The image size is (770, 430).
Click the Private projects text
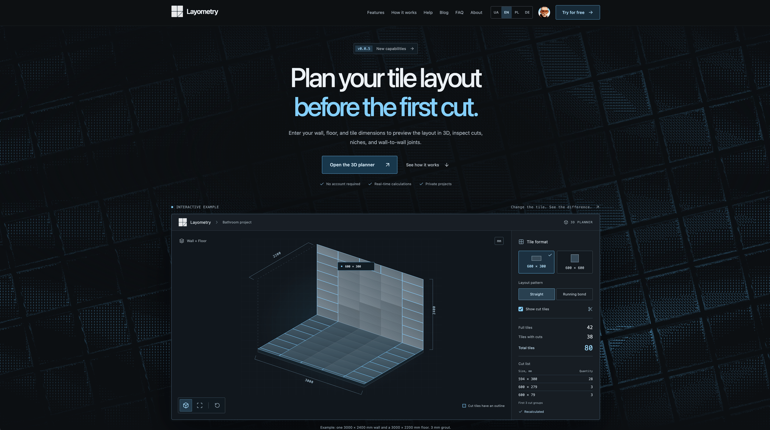click(x=438, y=184)
